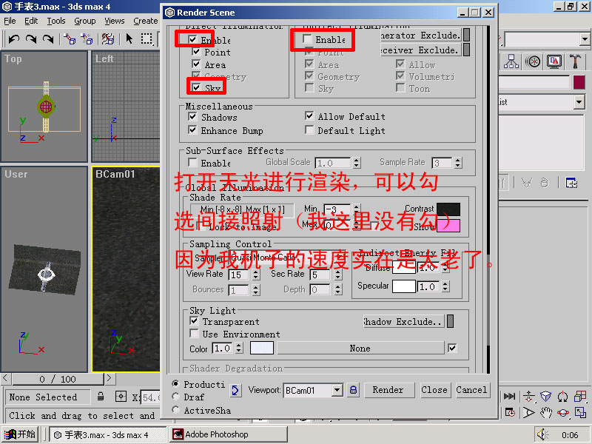Image resolution: width=592 pixels, height=444 pixels.
Task: Open the Motion command panel
Action: pos(533,61)
